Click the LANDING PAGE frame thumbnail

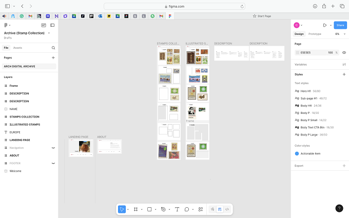81,148
